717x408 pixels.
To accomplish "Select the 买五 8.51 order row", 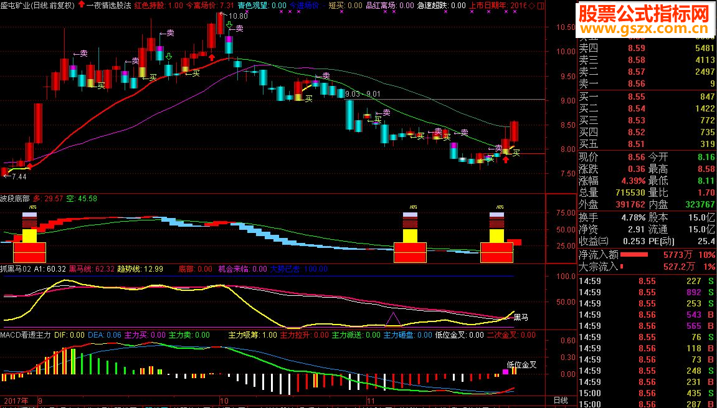I will (x=647, y=144).
